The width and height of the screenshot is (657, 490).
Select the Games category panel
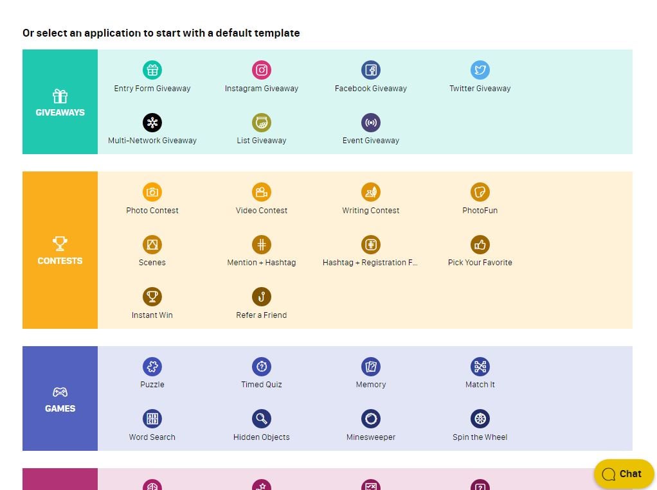pyautogui.click(x=60, y=399)
